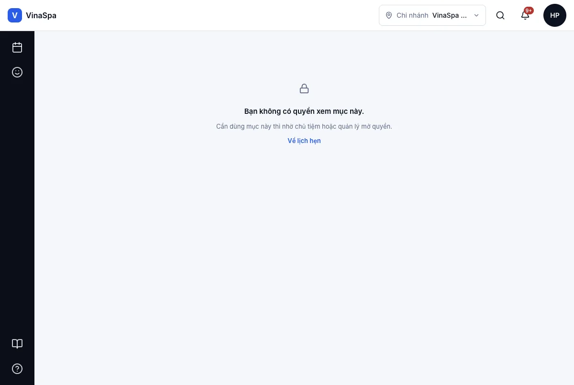Follow the Về lịch hẹn link
574x385 pixels.
pyautogui.click(x=304, y=141)
